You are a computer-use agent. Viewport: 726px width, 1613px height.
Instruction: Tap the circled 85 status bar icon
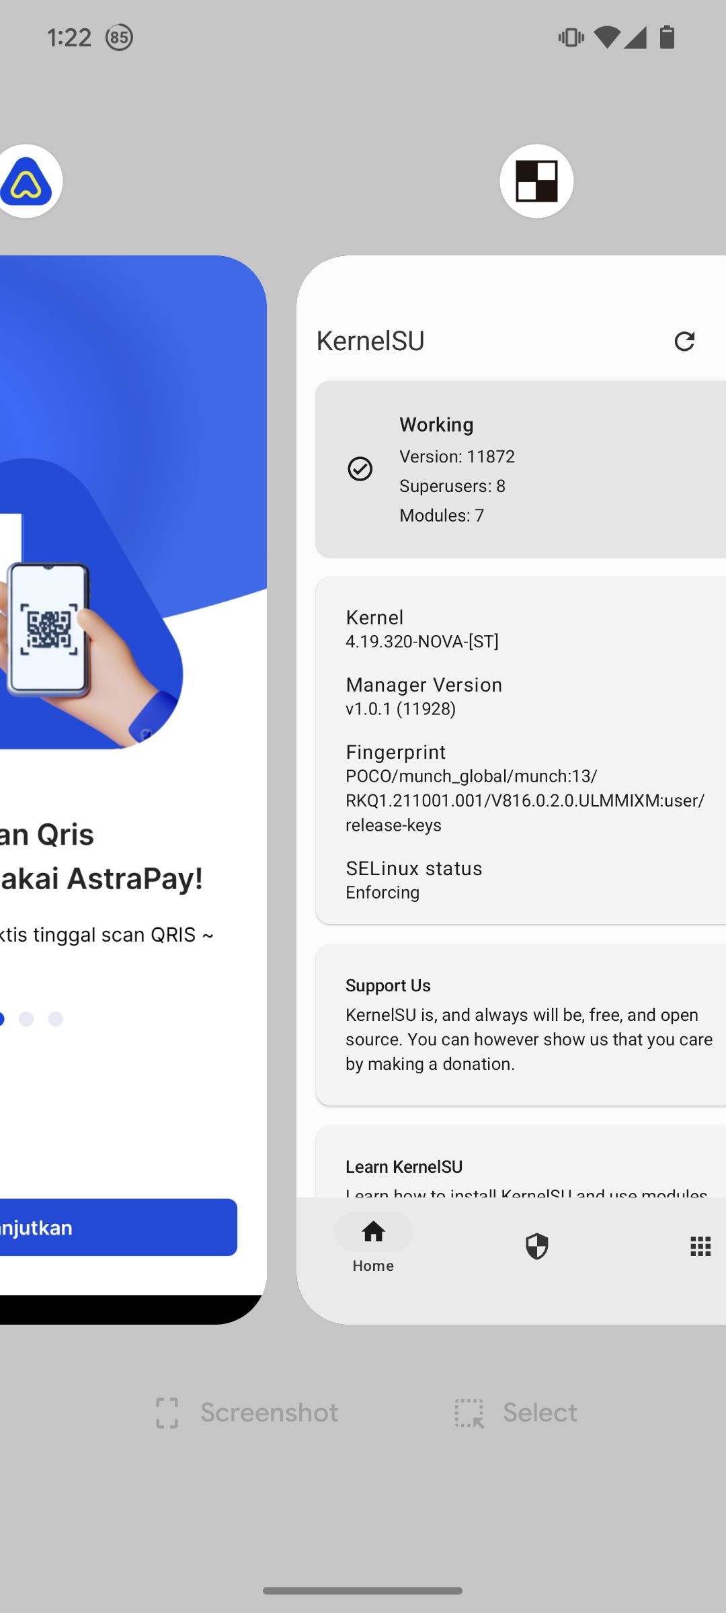tap(119, 37)
